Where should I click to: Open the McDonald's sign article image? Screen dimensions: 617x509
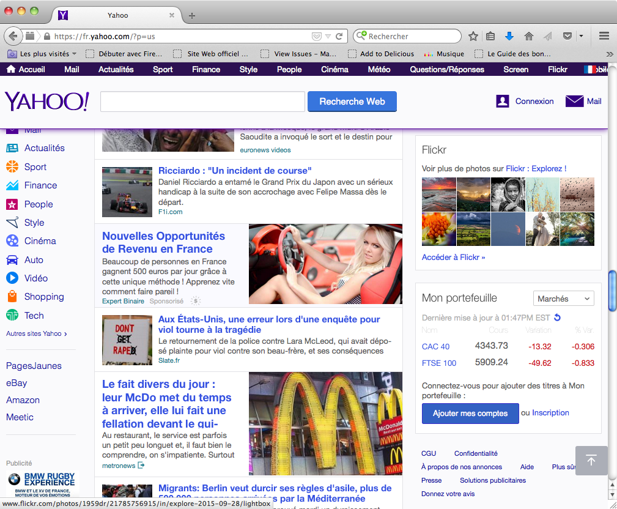click(325, 423)
